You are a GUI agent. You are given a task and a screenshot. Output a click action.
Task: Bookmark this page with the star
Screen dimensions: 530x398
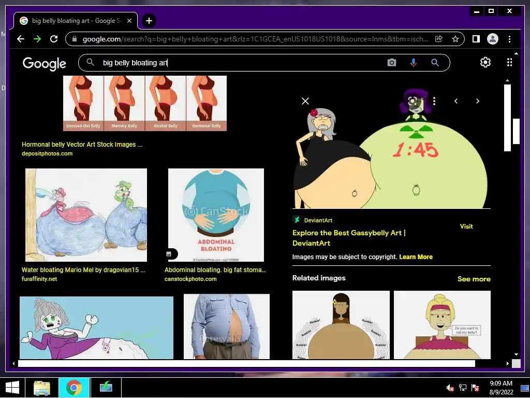pos(455,39)
